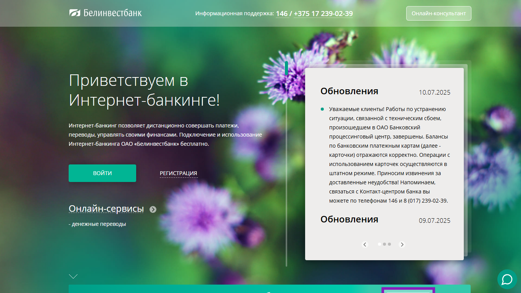This screenshot has height=293, width=521.
Task: Open the Онлайн-консультант button
Action: pos(439,13)
